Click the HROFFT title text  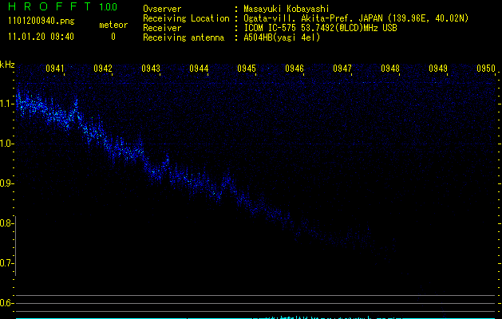click(45, 7)
